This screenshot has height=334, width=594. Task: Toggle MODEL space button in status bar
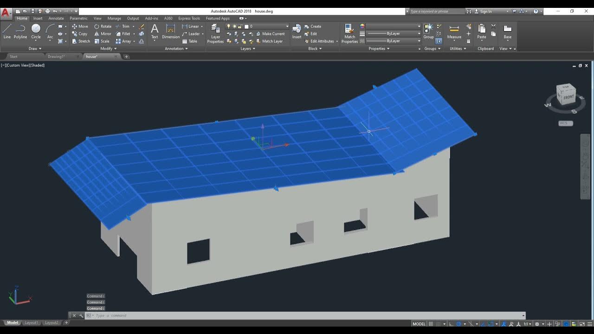click(x=419, y=324)
